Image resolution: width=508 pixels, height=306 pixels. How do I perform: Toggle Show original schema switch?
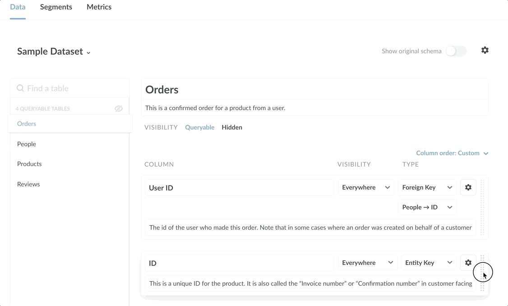456,51
